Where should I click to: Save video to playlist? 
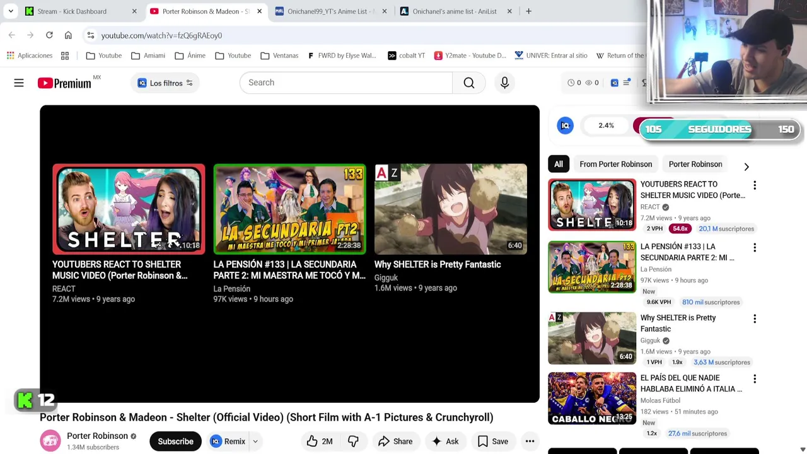click(x=493, y=441)
